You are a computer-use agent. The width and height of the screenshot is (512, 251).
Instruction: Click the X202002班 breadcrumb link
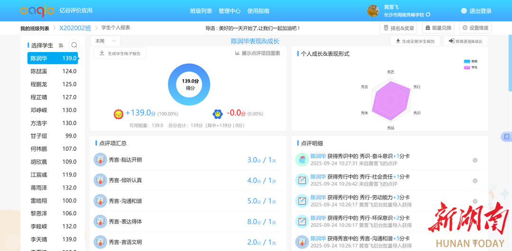[x=75, y=28]
